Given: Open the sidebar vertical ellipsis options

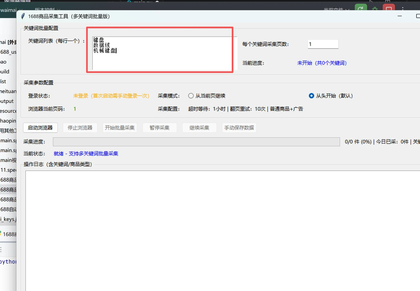Looking at the screenshot, I should pyautogui.click(x=1, y=250).
